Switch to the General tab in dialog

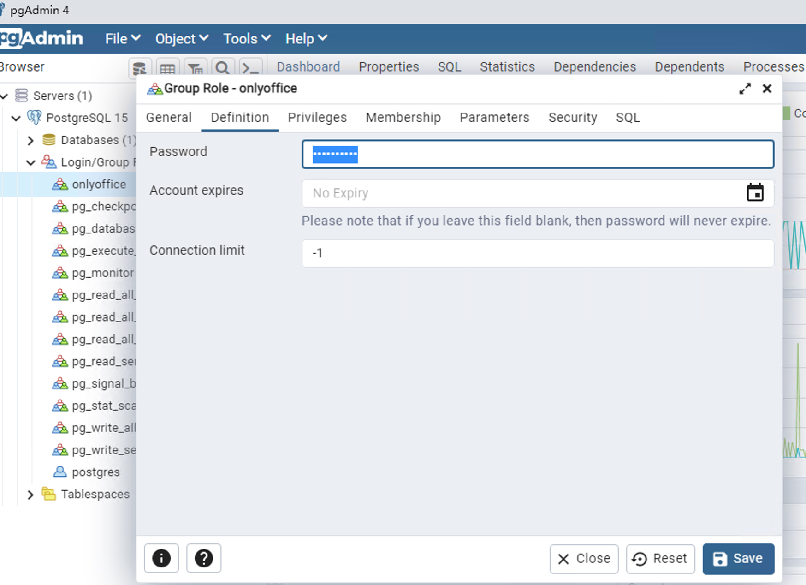pyautogui.click(x=169, y=118)
